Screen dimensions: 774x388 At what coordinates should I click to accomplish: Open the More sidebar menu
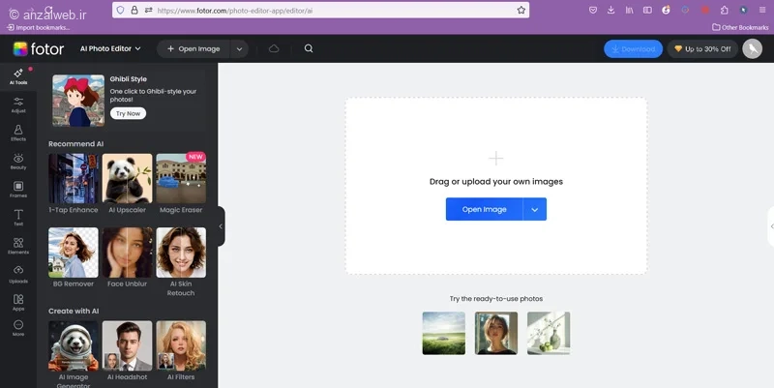pos(18,327)
